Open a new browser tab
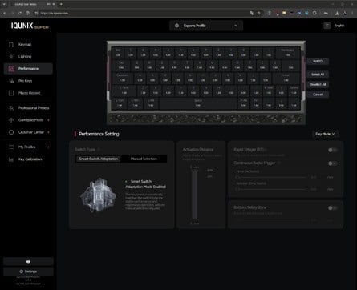 (61, 4)
